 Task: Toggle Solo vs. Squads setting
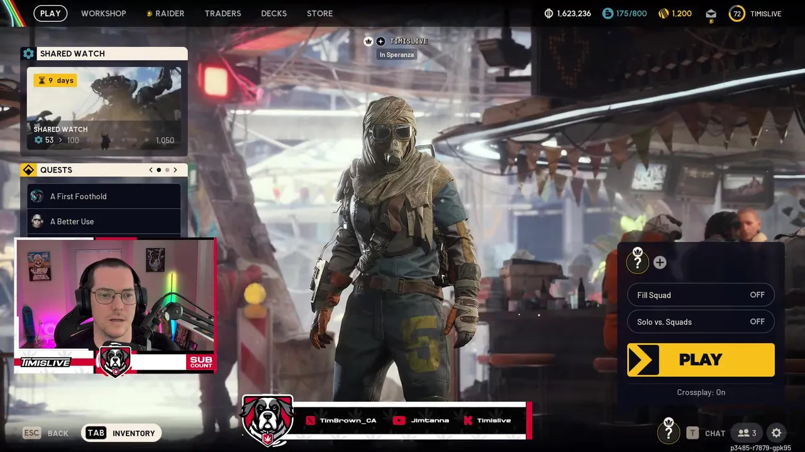(x=701, y=321)
